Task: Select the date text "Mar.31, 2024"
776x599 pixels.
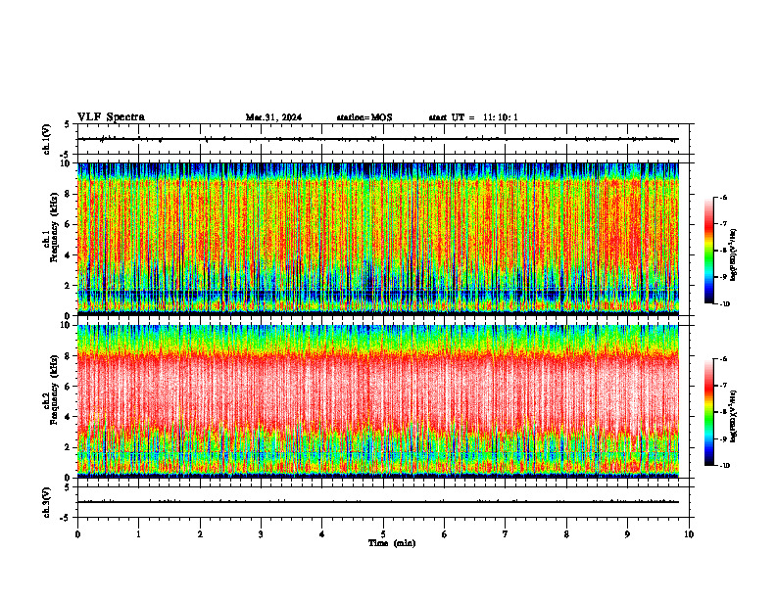Action: (273, 117)
